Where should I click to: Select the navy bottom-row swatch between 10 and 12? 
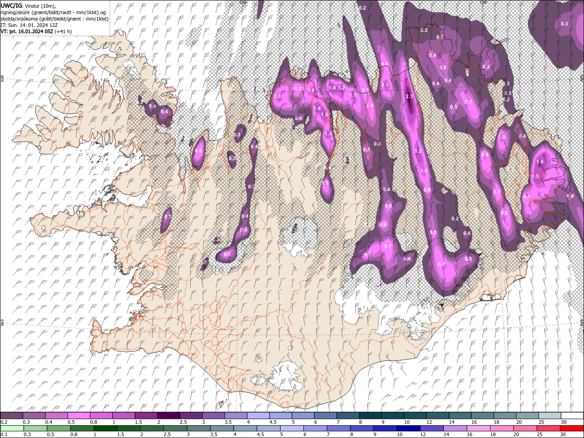click(408, 428)
